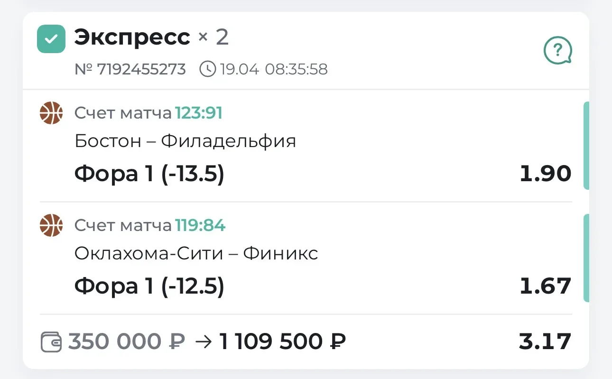This screenshot has height=379, width=612.
Task: Click the bet timestamp 19.04 08:35:58
Action: [273, 69]
